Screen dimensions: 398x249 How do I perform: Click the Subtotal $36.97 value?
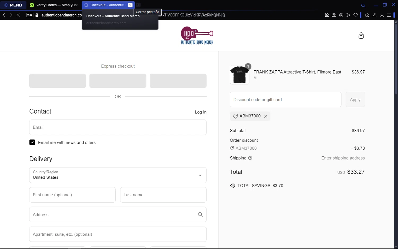(358, 131)
